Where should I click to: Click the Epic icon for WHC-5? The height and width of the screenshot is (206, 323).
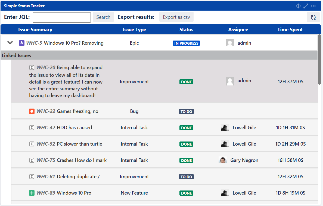click(22, 43)
